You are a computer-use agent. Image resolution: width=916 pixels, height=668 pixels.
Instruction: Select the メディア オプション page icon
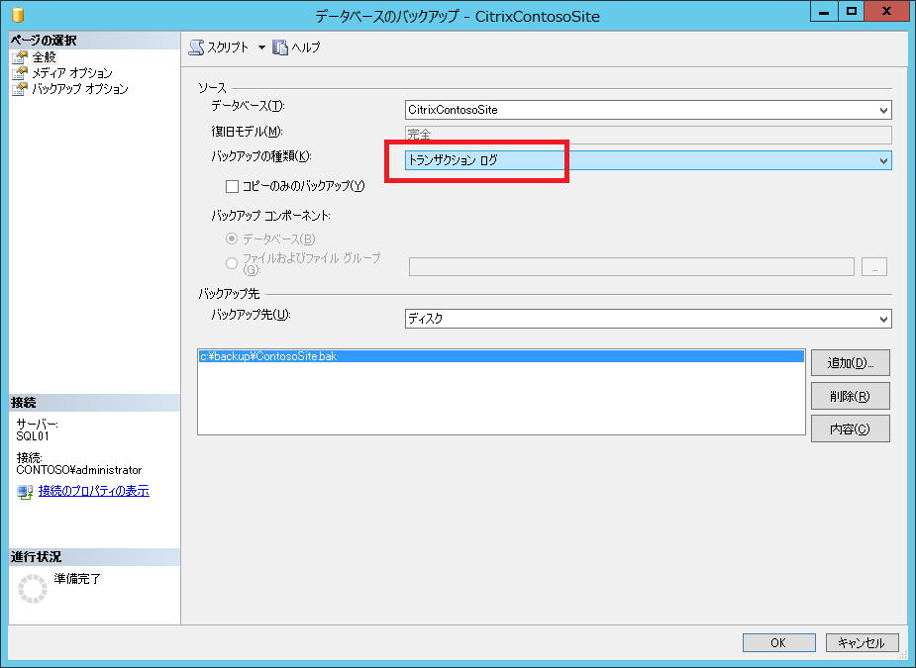pos(20,73)
